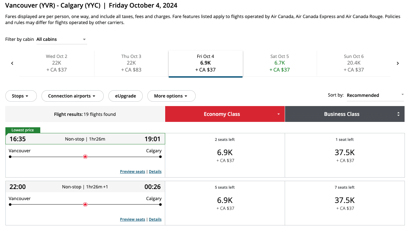Select the Wed Oct 2 date tab
Viewport: 409px width, 227px height.
pyautogui.click(x=56, y=63)
